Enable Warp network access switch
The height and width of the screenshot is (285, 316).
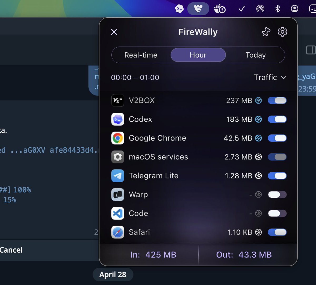277,194
